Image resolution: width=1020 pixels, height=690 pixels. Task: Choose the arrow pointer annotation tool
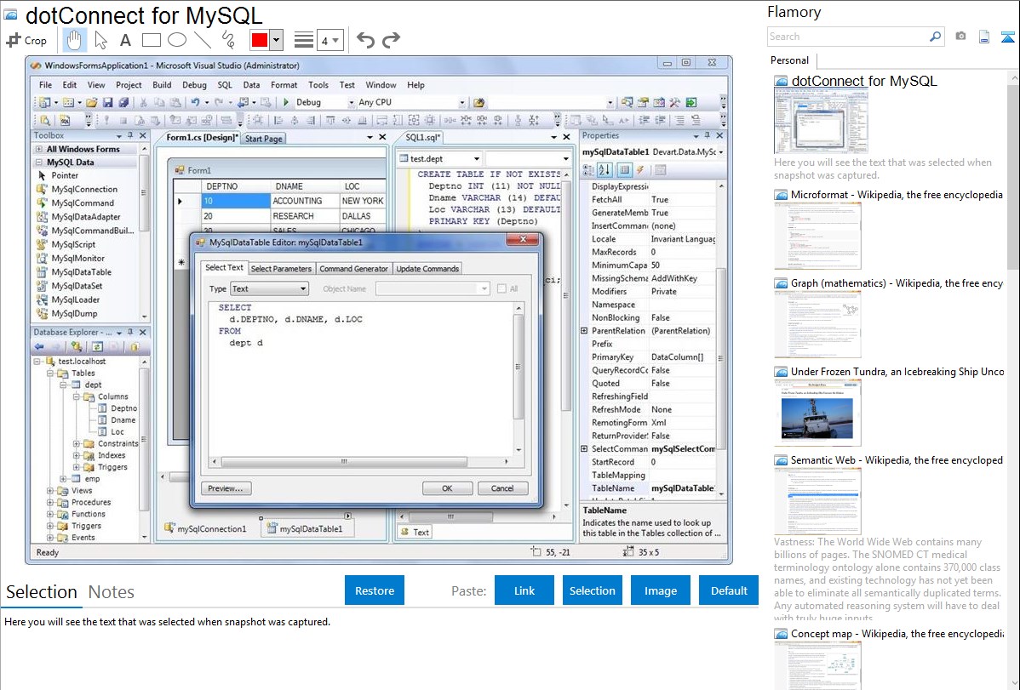(x=100, y=40)
